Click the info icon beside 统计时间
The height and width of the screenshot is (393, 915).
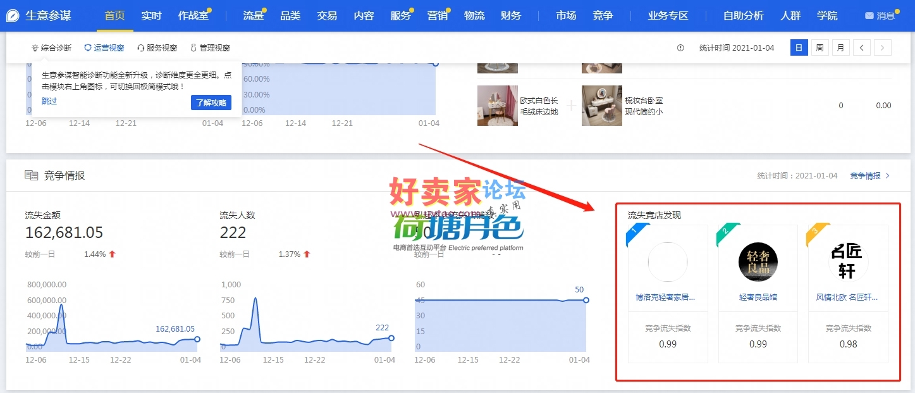coord(680,48)
